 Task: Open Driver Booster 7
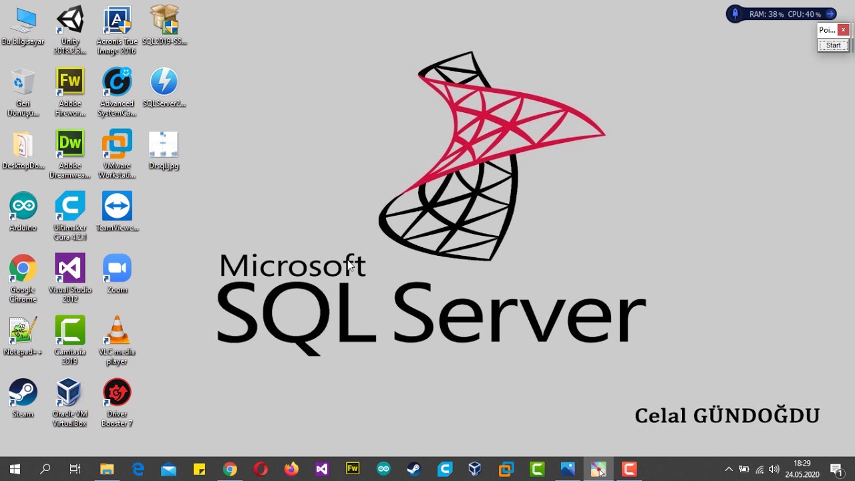117,392
